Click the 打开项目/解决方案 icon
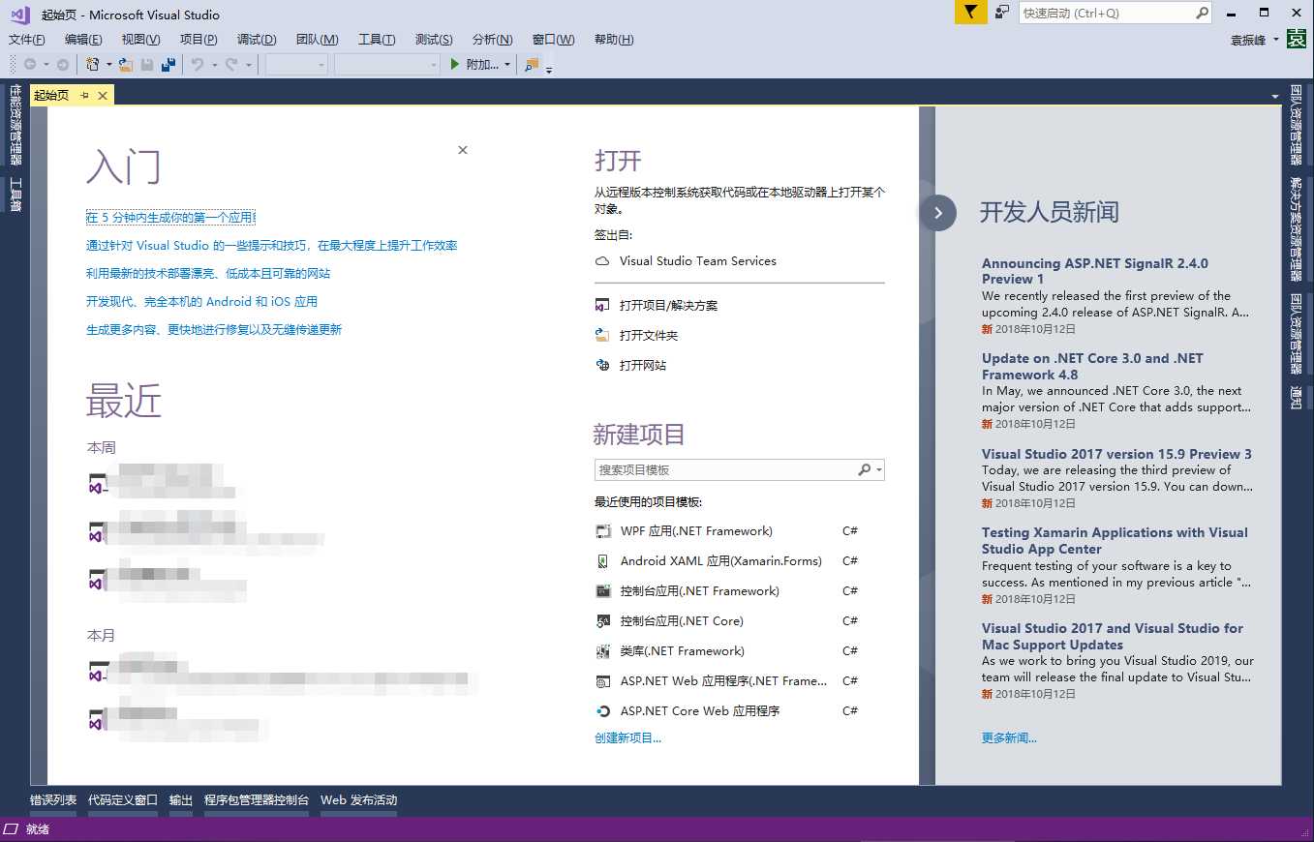 [x=602, y=306]
